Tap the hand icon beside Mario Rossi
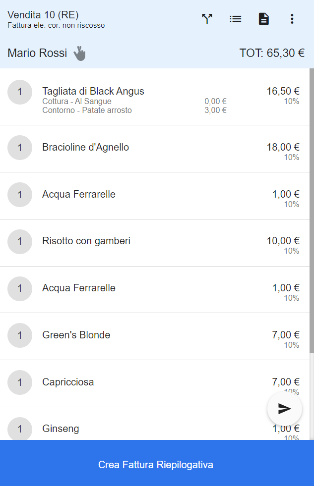 (79, 54)
